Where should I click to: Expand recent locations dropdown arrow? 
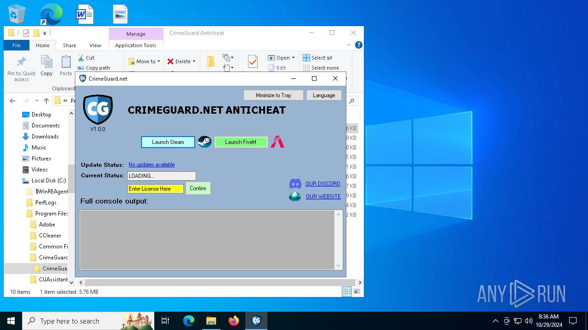click(37, 101)
